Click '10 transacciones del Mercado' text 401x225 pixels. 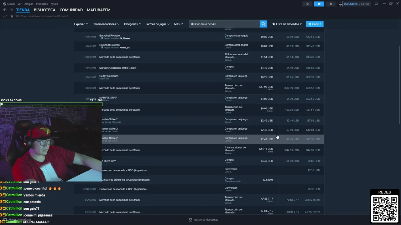pos(236,56)
